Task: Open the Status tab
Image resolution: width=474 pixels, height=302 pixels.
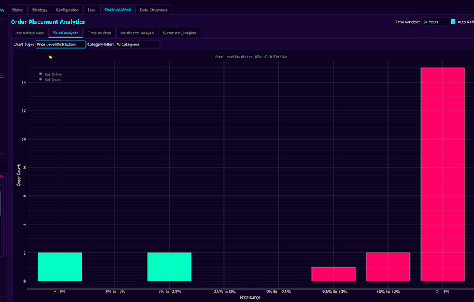Action: (x=19, y=10)
